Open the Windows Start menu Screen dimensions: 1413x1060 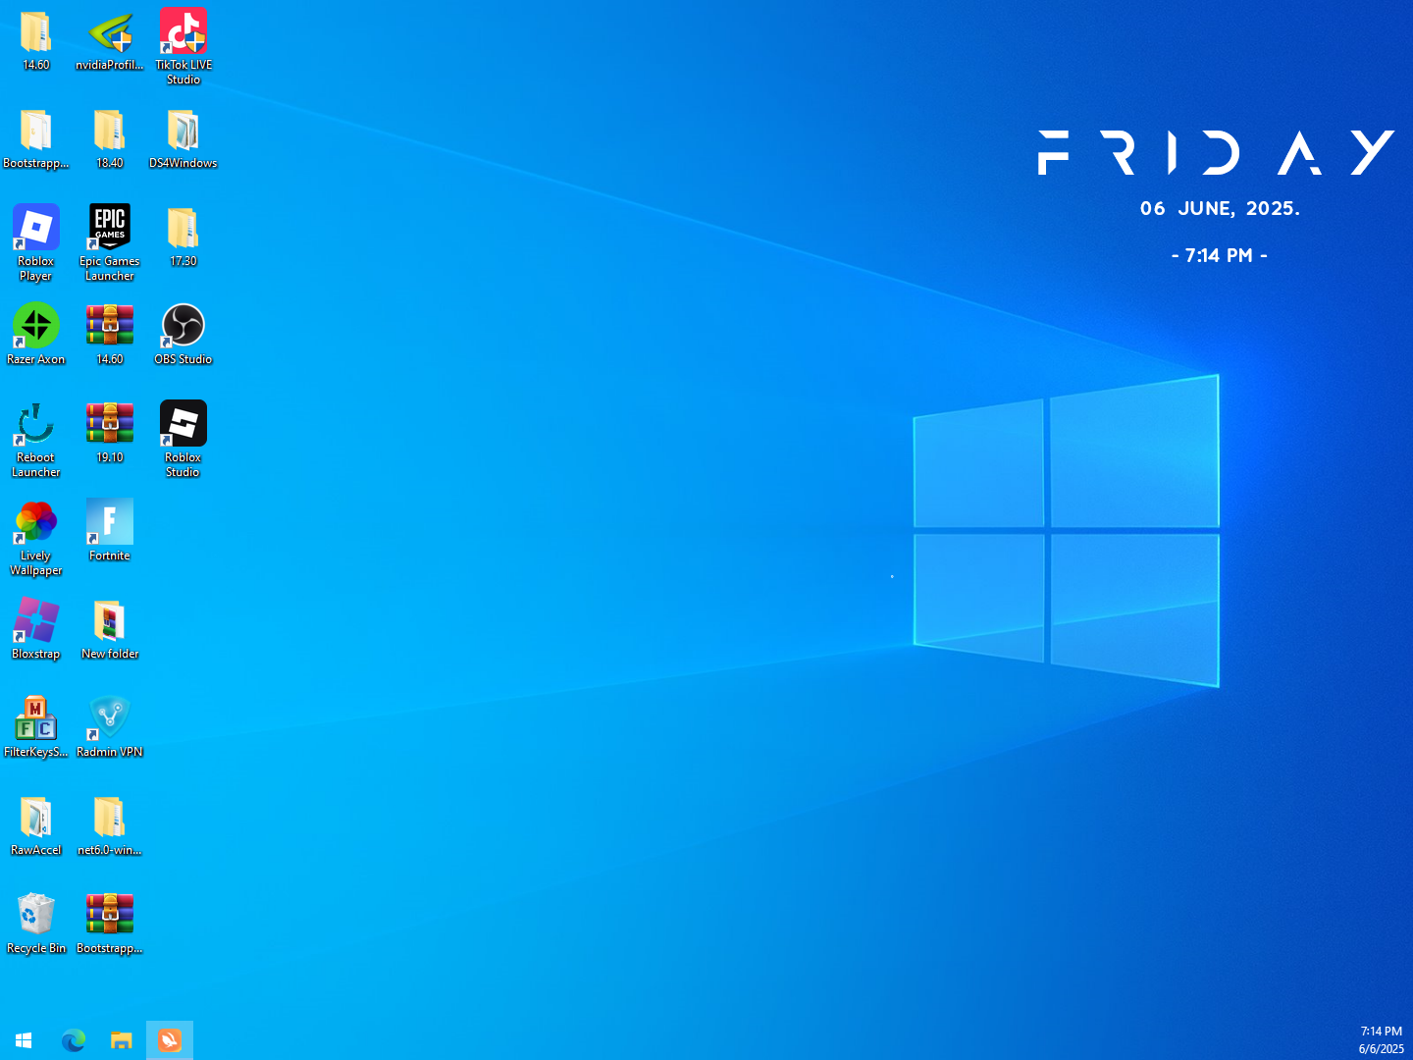coord(24,1040)
